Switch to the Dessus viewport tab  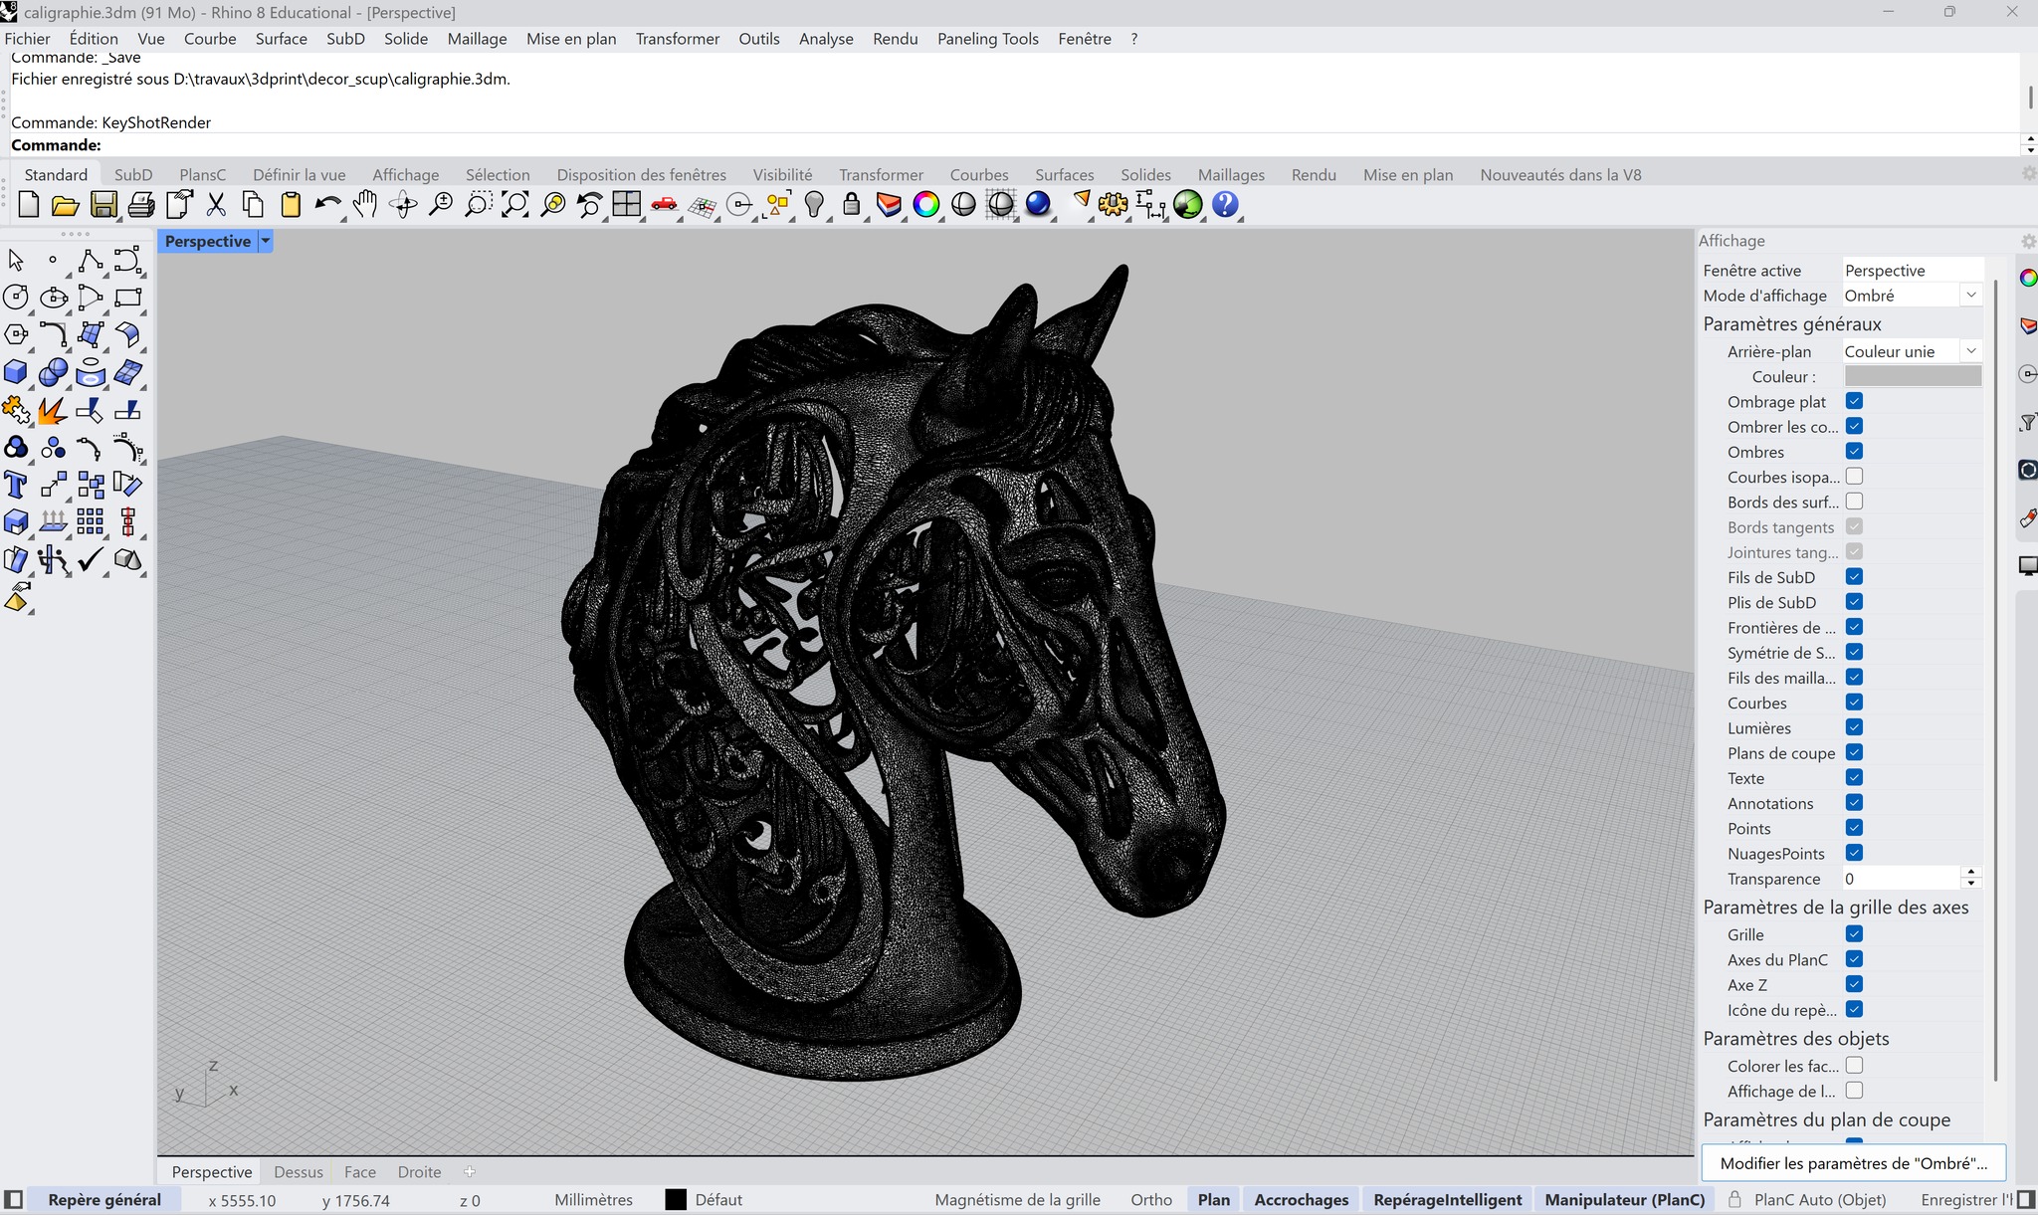tap(299, 1172)
